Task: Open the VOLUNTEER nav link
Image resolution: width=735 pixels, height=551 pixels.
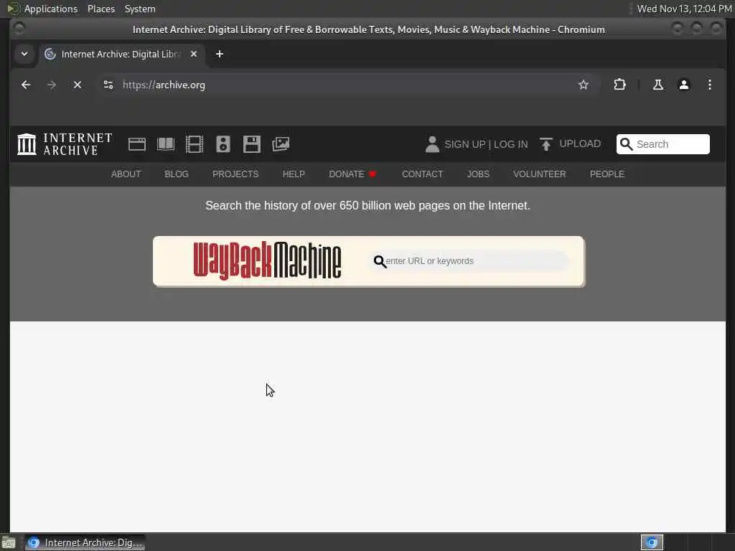Action: 539,174
